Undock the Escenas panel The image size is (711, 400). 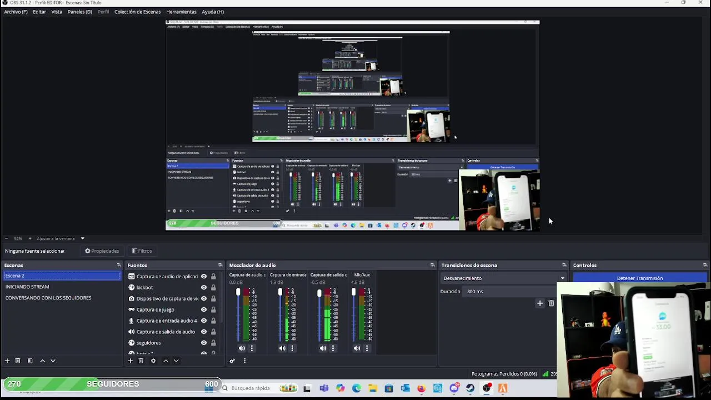click(x=118, y=266)
